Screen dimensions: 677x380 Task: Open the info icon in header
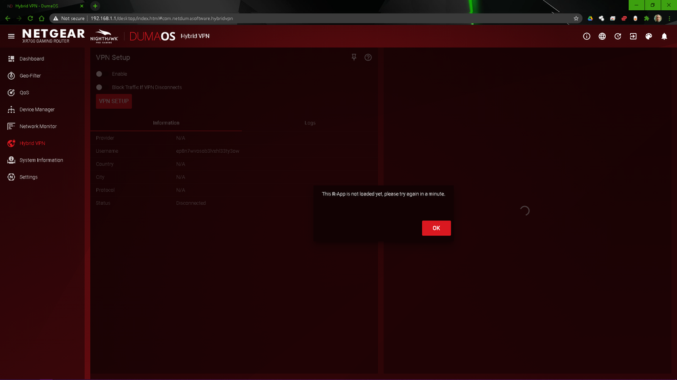pyautogui.click(x=586, y=37)
